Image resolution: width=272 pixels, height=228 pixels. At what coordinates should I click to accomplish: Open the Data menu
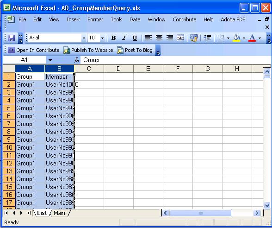pyautogui.click(x=135, y=19)
